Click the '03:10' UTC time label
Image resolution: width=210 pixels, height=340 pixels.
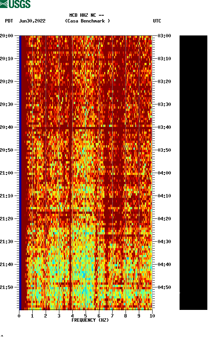[164, 59]
